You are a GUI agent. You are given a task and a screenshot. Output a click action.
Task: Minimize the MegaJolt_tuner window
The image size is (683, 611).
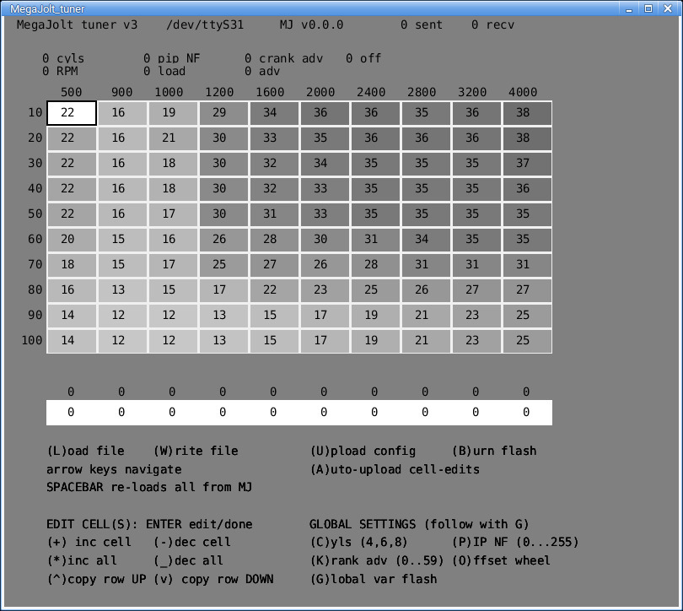coord(632,8)
